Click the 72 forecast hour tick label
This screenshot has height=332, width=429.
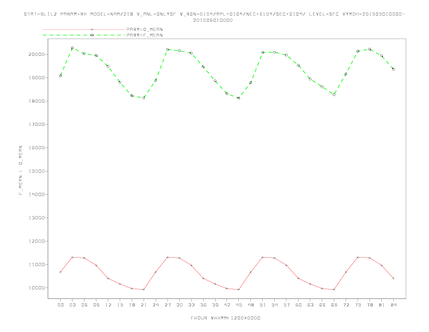coord(346,305)
